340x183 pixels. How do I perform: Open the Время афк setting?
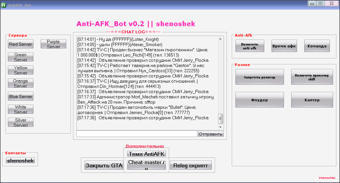[x=284, y=46]
